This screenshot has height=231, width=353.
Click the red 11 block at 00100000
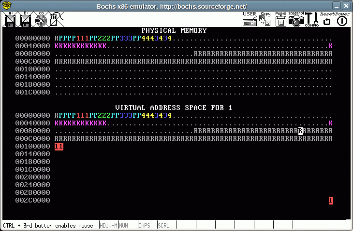click(x=59, y=146)
